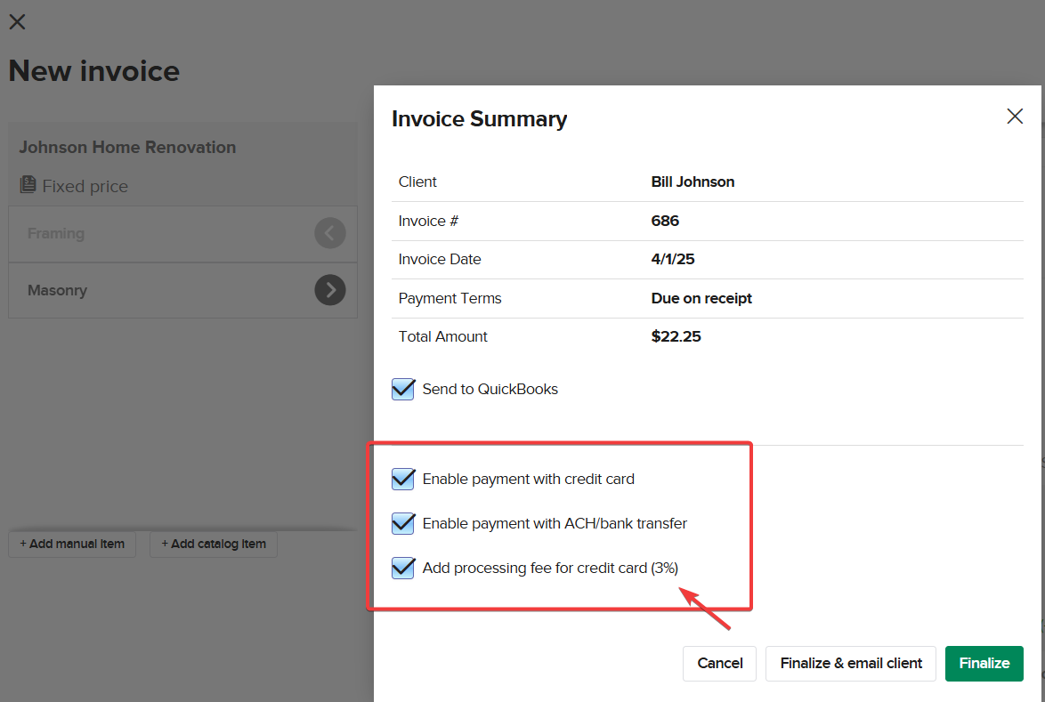Dismiss the Invoice Summary dialog

[1014, 116]
